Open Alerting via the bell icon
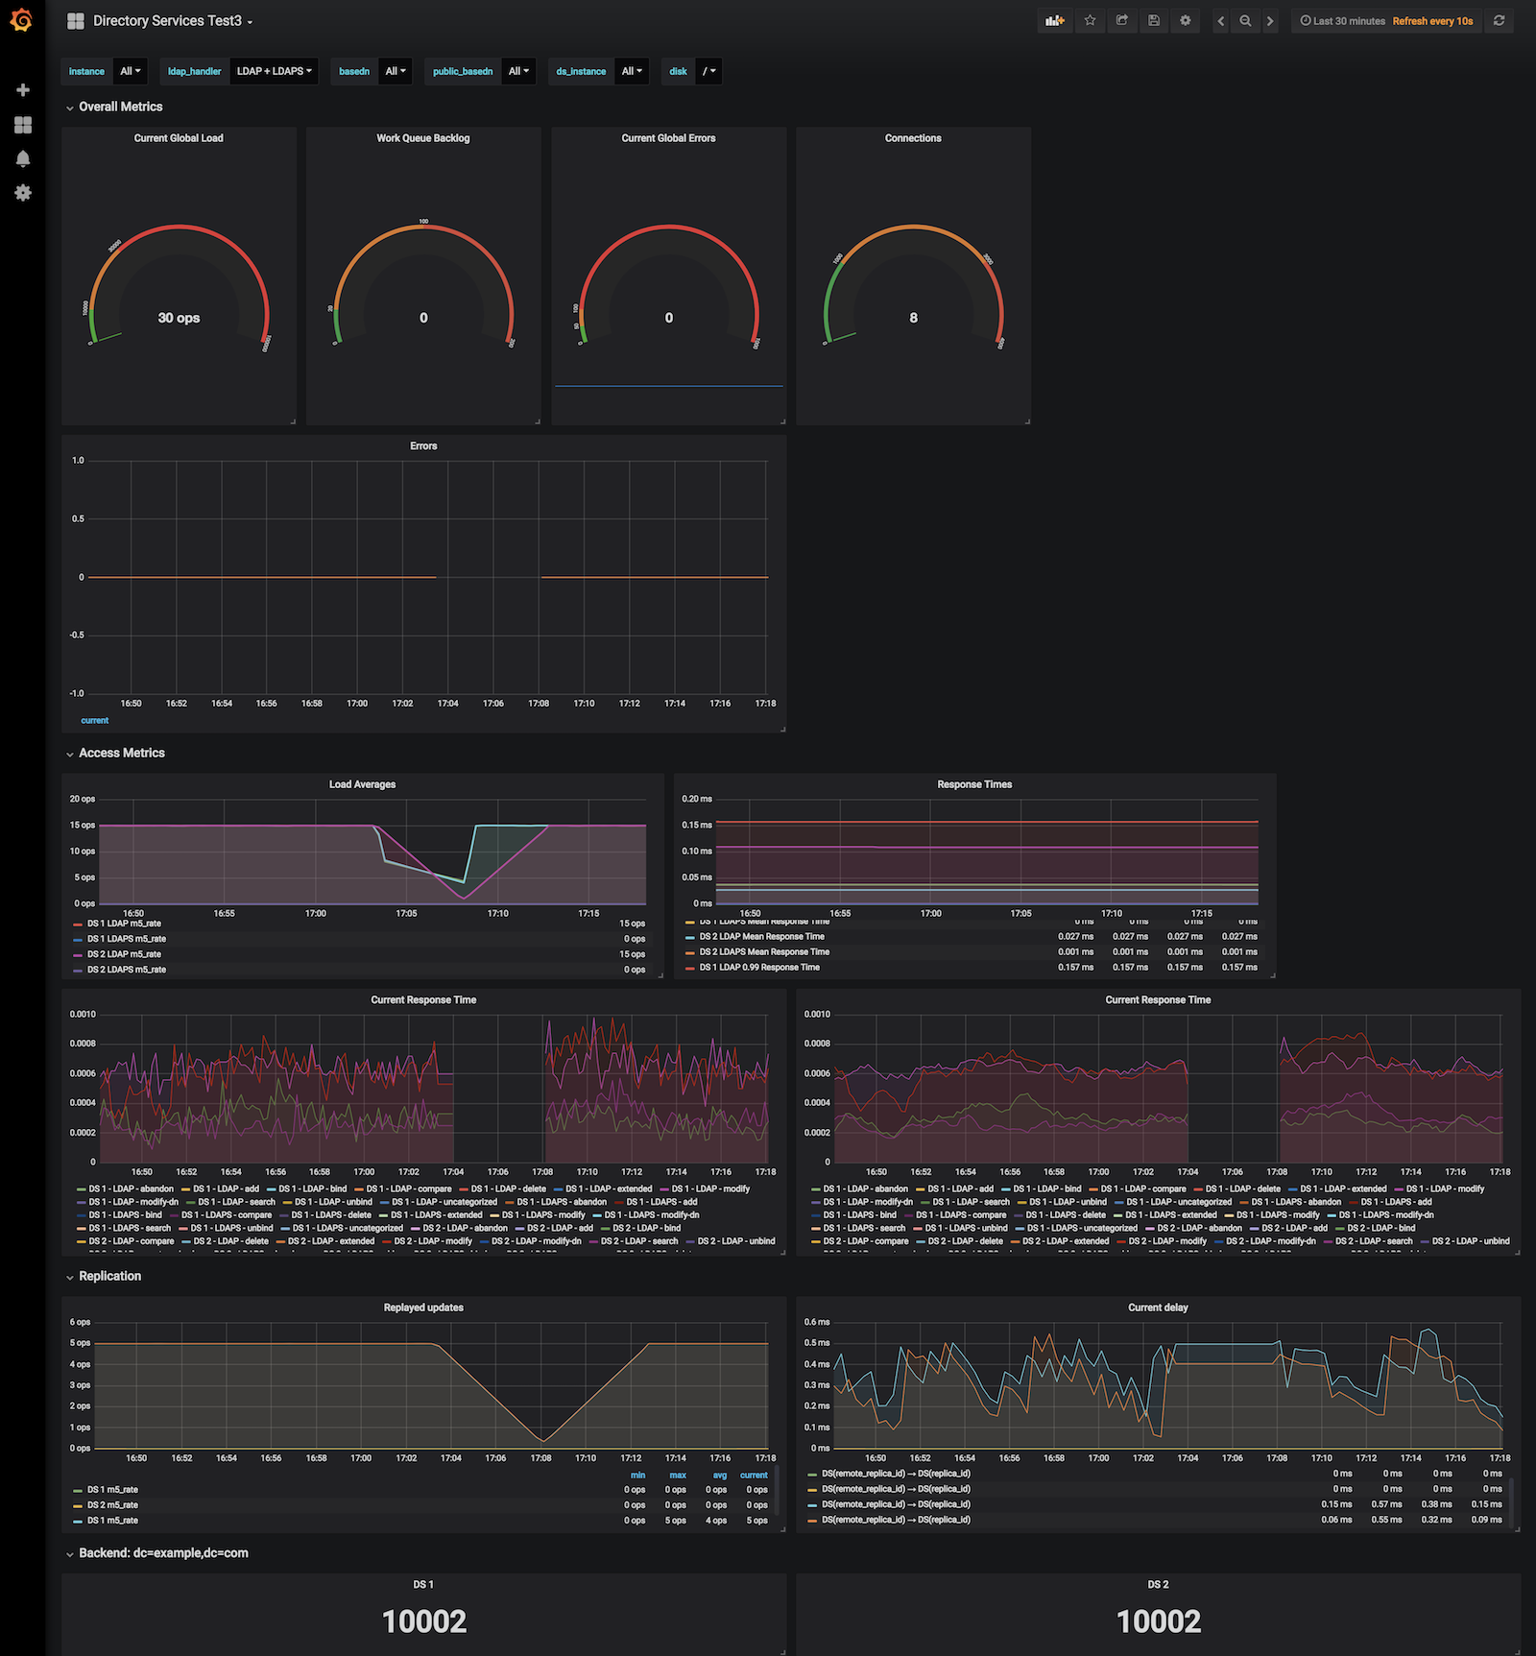This screenshot has width=1536, height=1656. (x=22, y=158)
